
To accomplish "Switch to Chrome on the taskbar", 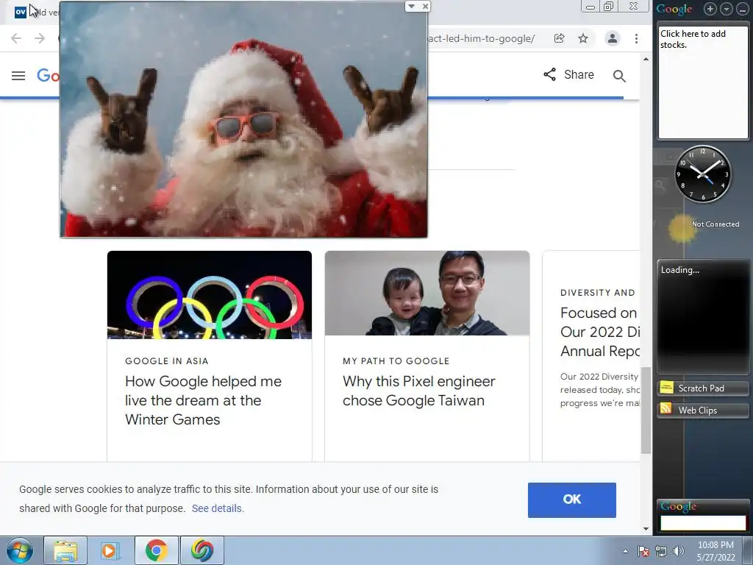I will point(156,550).
